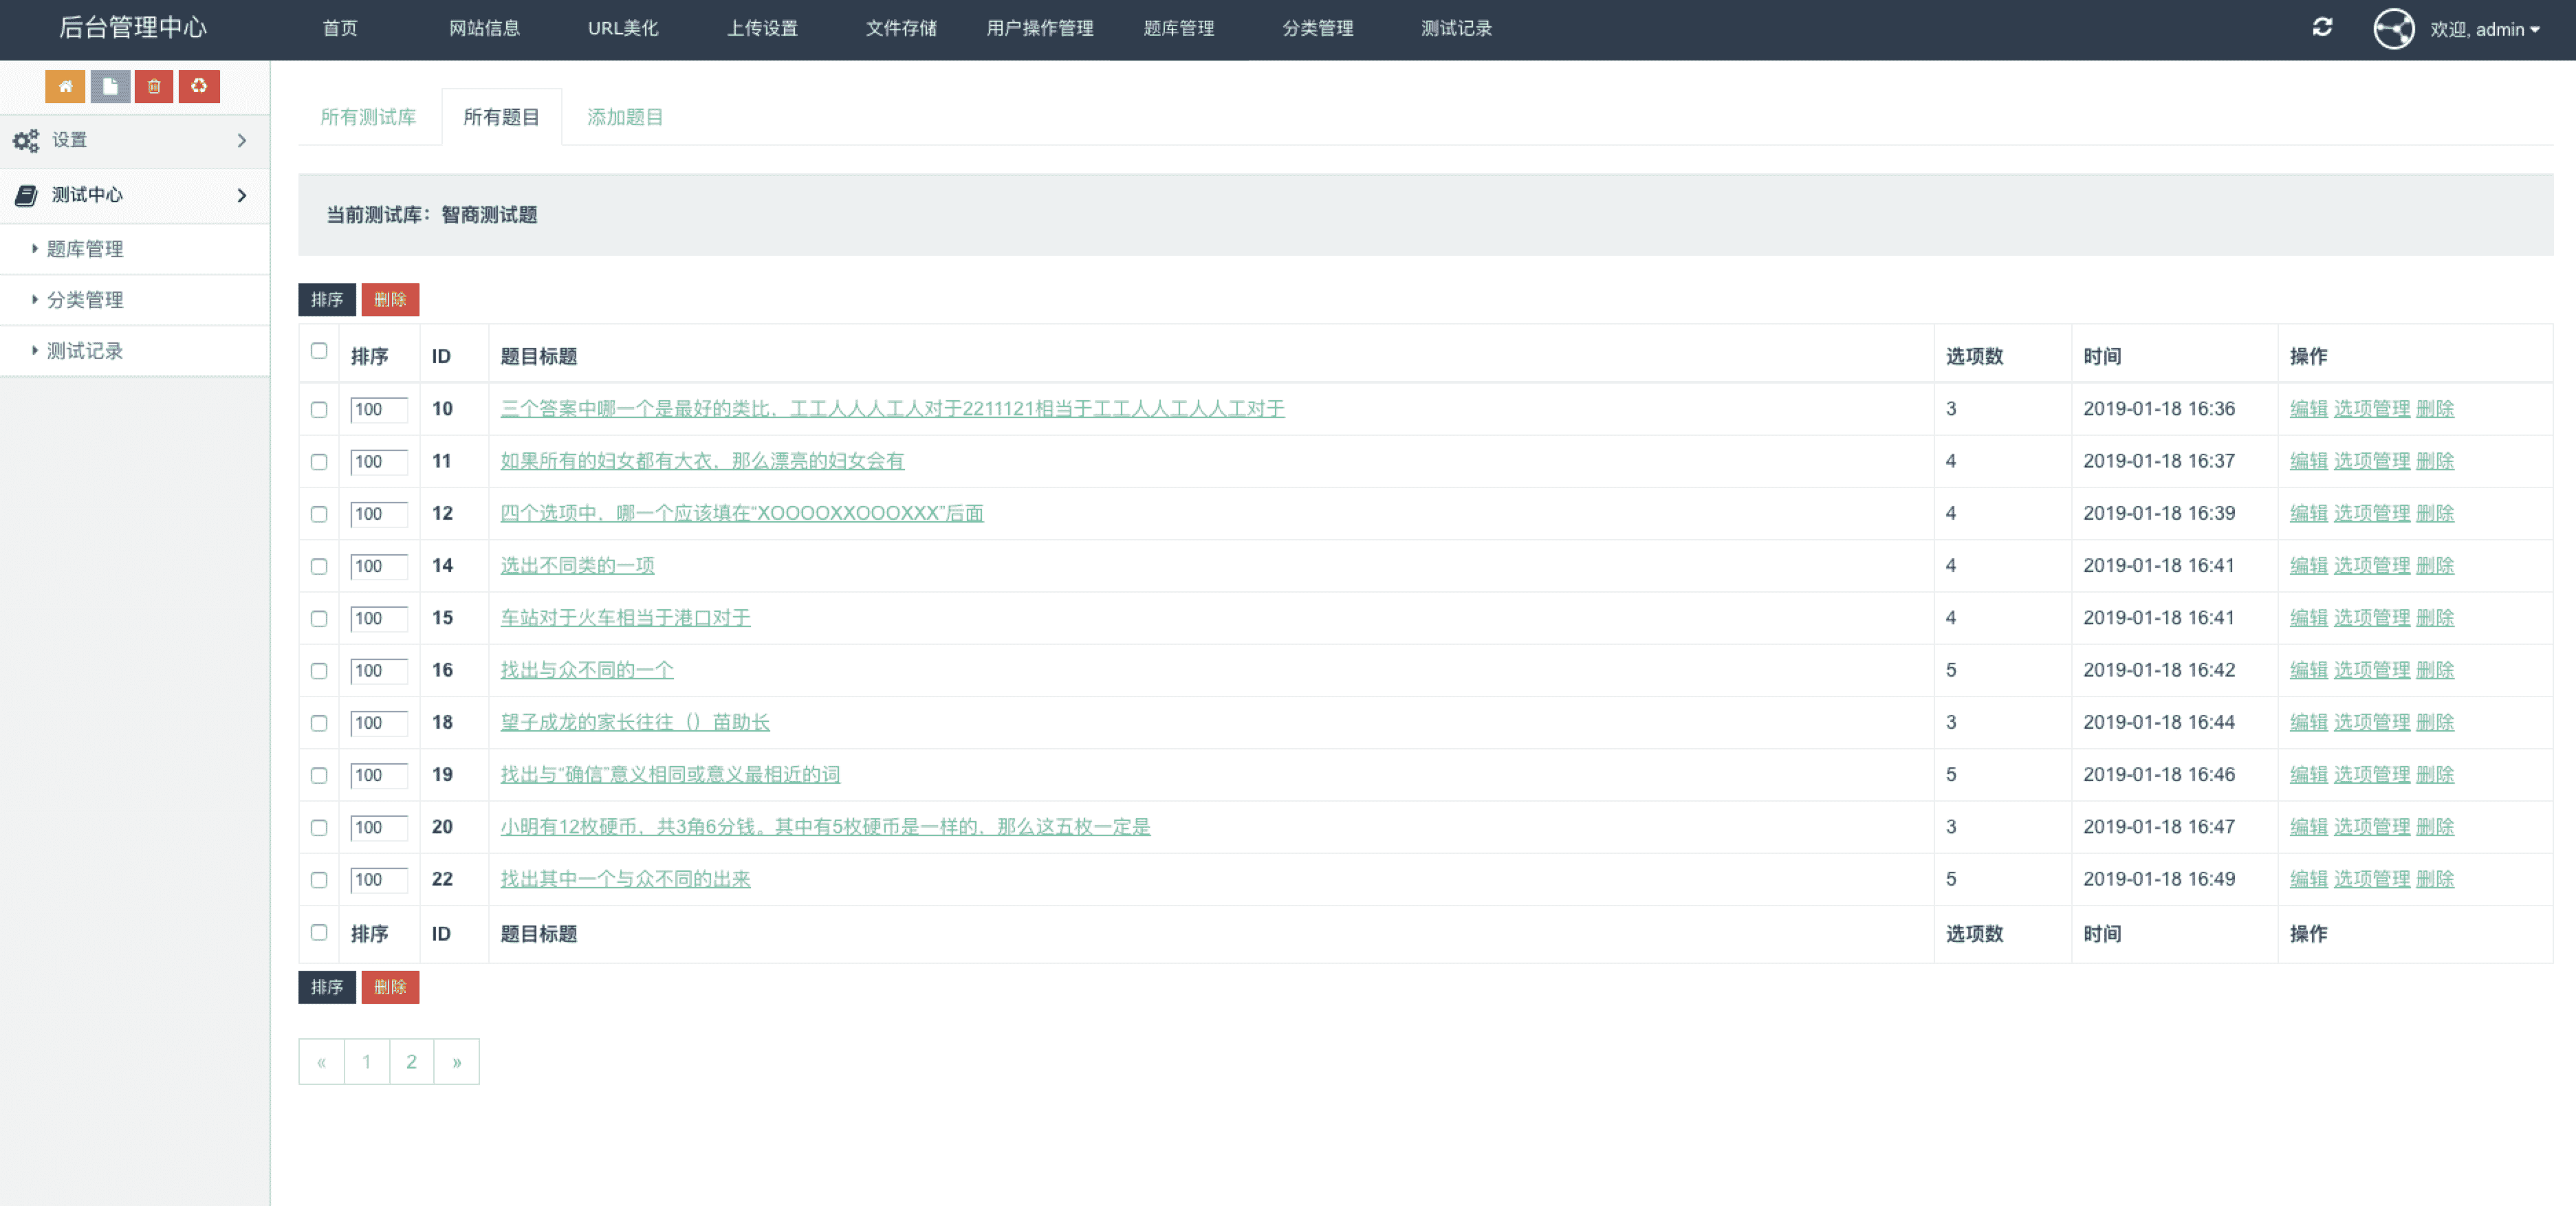This screenshot has height=1206, width=2576.
Task: Click the refresh icon in top bar
Action: 2322,28
